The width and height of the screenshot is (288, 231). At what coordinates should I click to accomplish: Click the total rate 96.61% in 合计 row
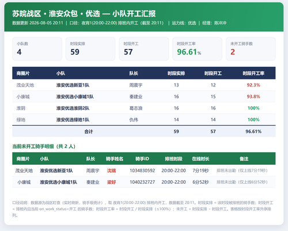(253, 131)
